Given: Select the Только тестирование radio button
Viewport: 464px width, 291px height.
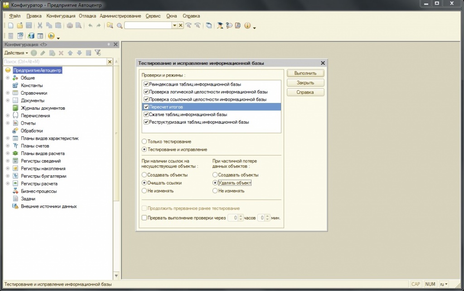Looking at the screenshot, I should (x=144, y=141).
